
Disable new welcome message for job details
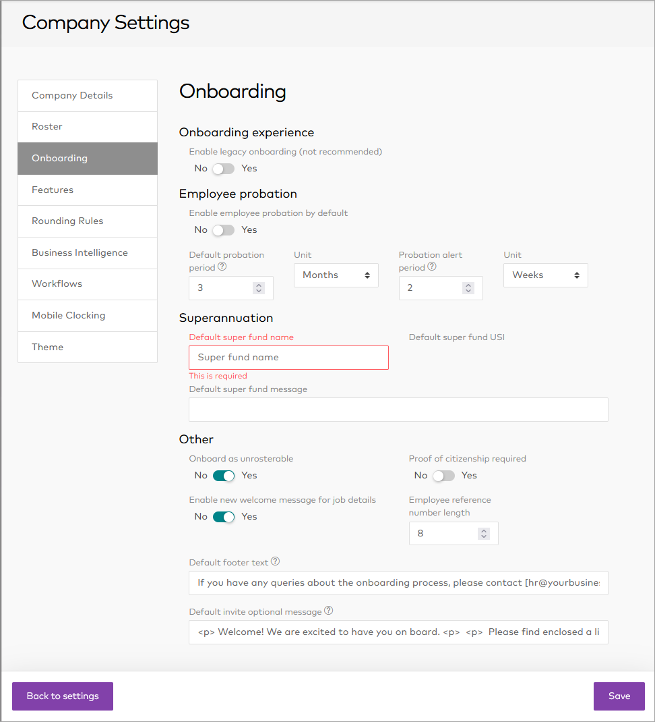(224, 517)
